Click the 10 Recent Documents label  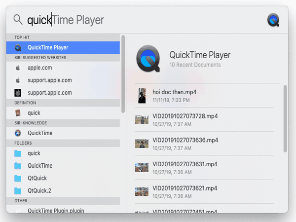pyautogui.click(x=195, y=65)
